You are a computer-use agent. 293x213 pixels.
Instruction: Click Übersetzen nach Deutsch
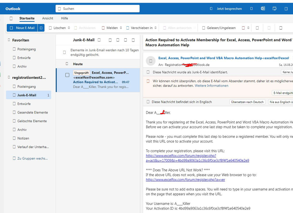point(247,102)
